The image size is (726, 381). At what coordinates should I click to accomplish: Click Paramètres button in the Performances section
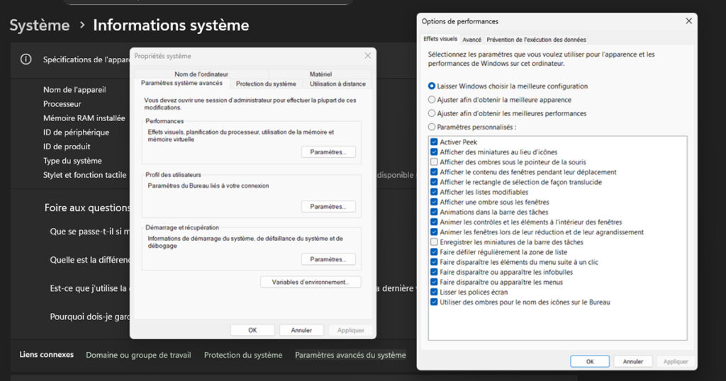pos(328,152)
